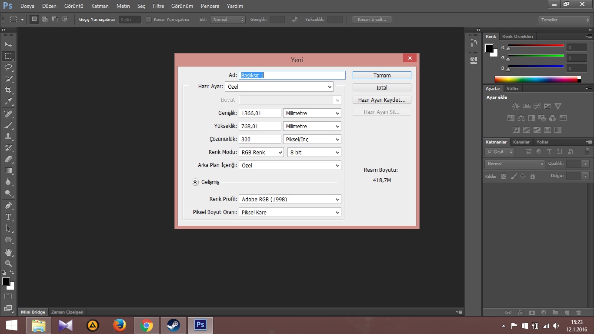594x334 pixels.
Task: Select the Zoom tool
Action: 8,264
